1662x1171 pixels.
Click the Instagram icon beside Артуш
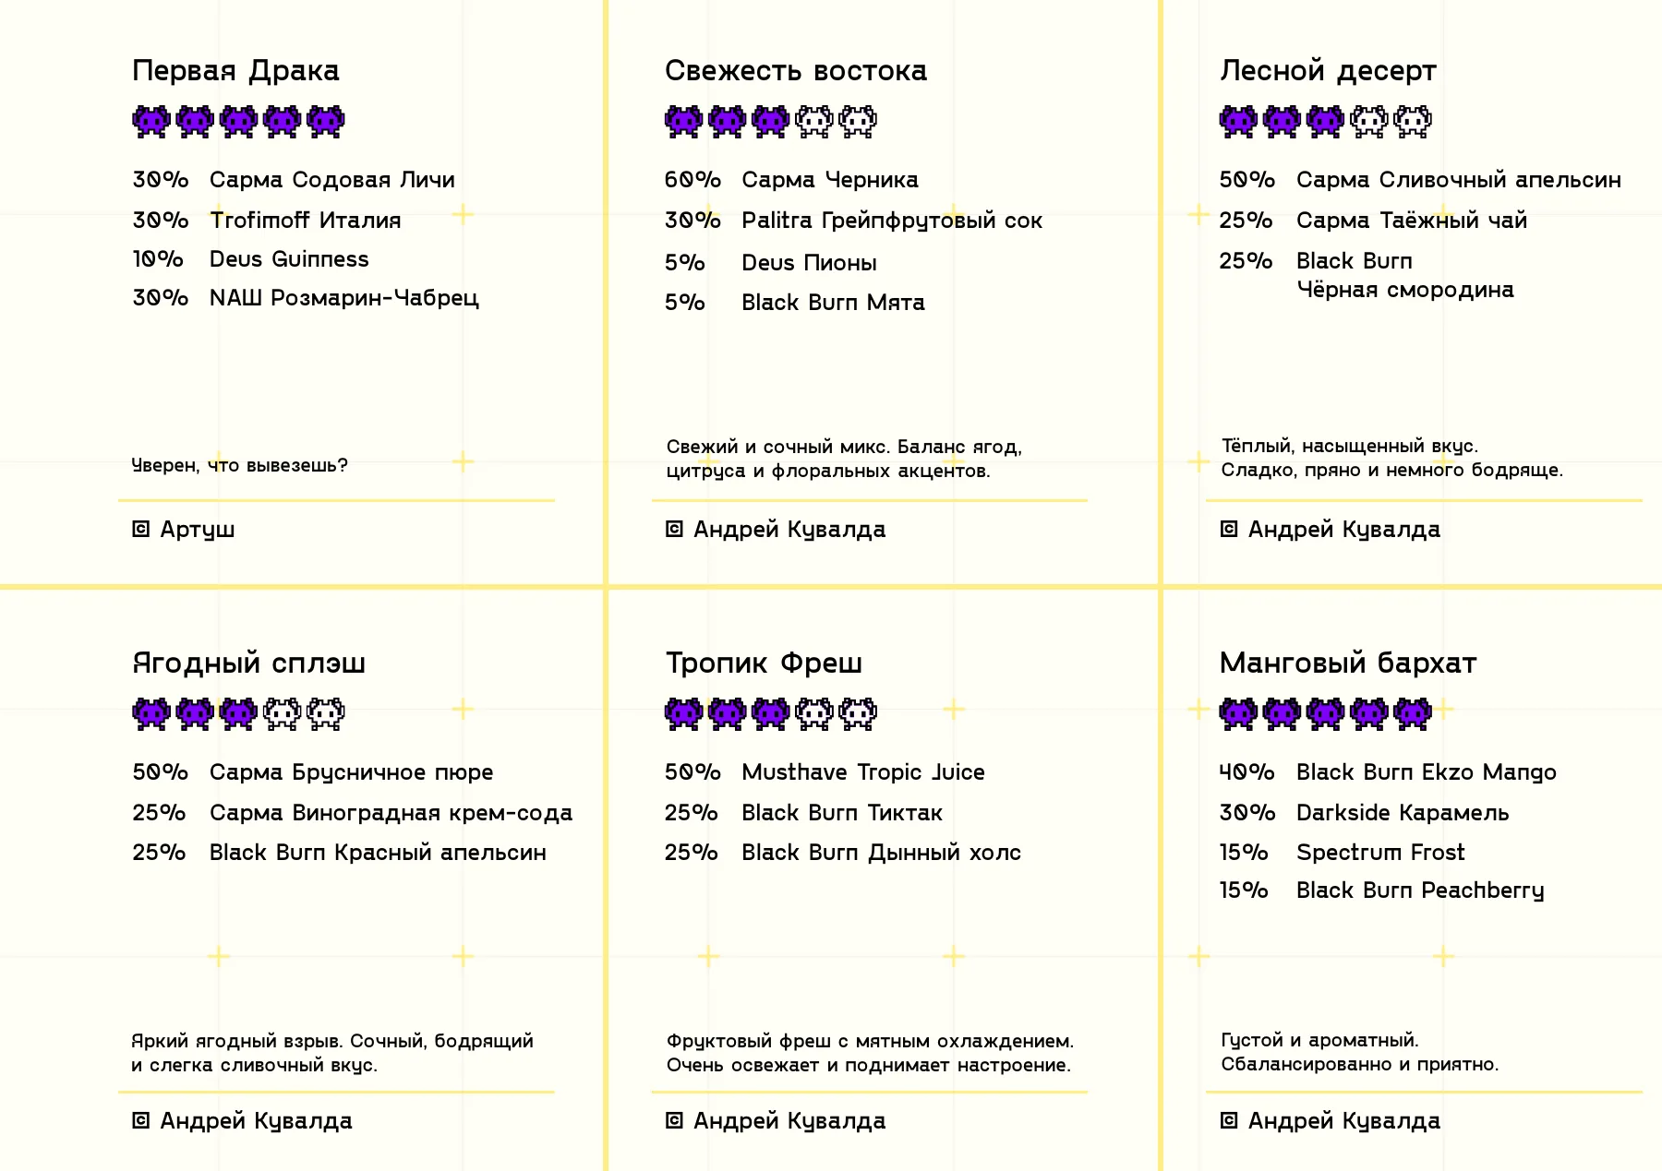click(x=140, y=529)
